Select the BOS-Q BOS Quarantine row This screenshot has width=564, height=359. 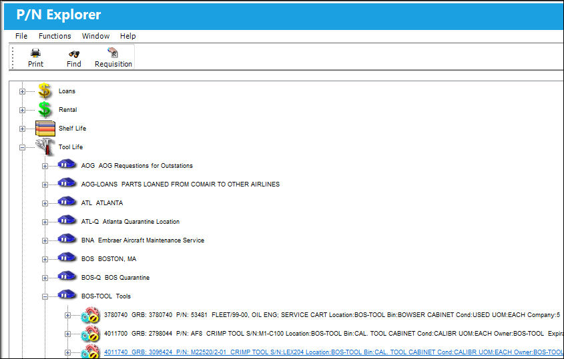(115, 278)
